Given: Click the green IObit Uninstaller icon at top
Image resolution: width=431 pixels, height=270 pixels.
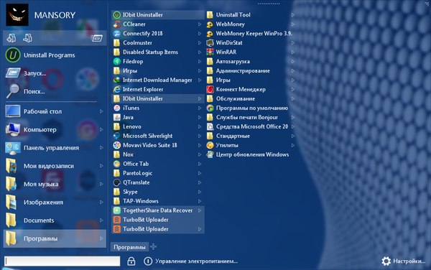Looking at the screenshot, I should pos(117,15).
